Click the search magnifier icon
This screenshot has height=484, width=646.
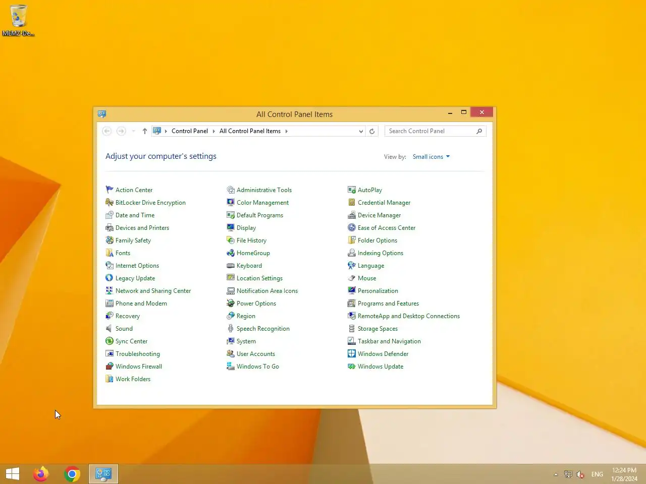(x=479, y=131)
